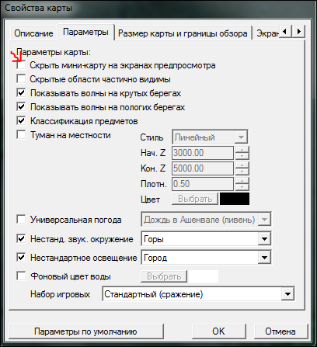Viewport: 317px width, 347px height.
Task: Enable Скрыть мини-карту на экранах предпросмотра
Action: [x=21, y=64]
